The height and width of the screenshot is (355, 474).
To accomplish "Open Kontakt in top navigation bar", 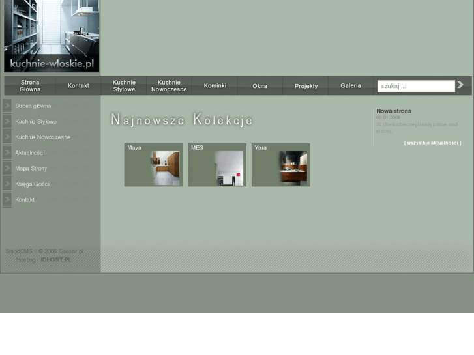I will (x=78, y=86).
